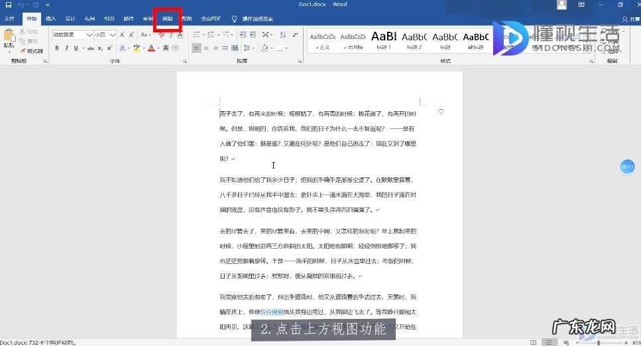The height and width of the screenshot is (346, 641).
Task: Toggle Subscript formatting
Action: (101, 48)
